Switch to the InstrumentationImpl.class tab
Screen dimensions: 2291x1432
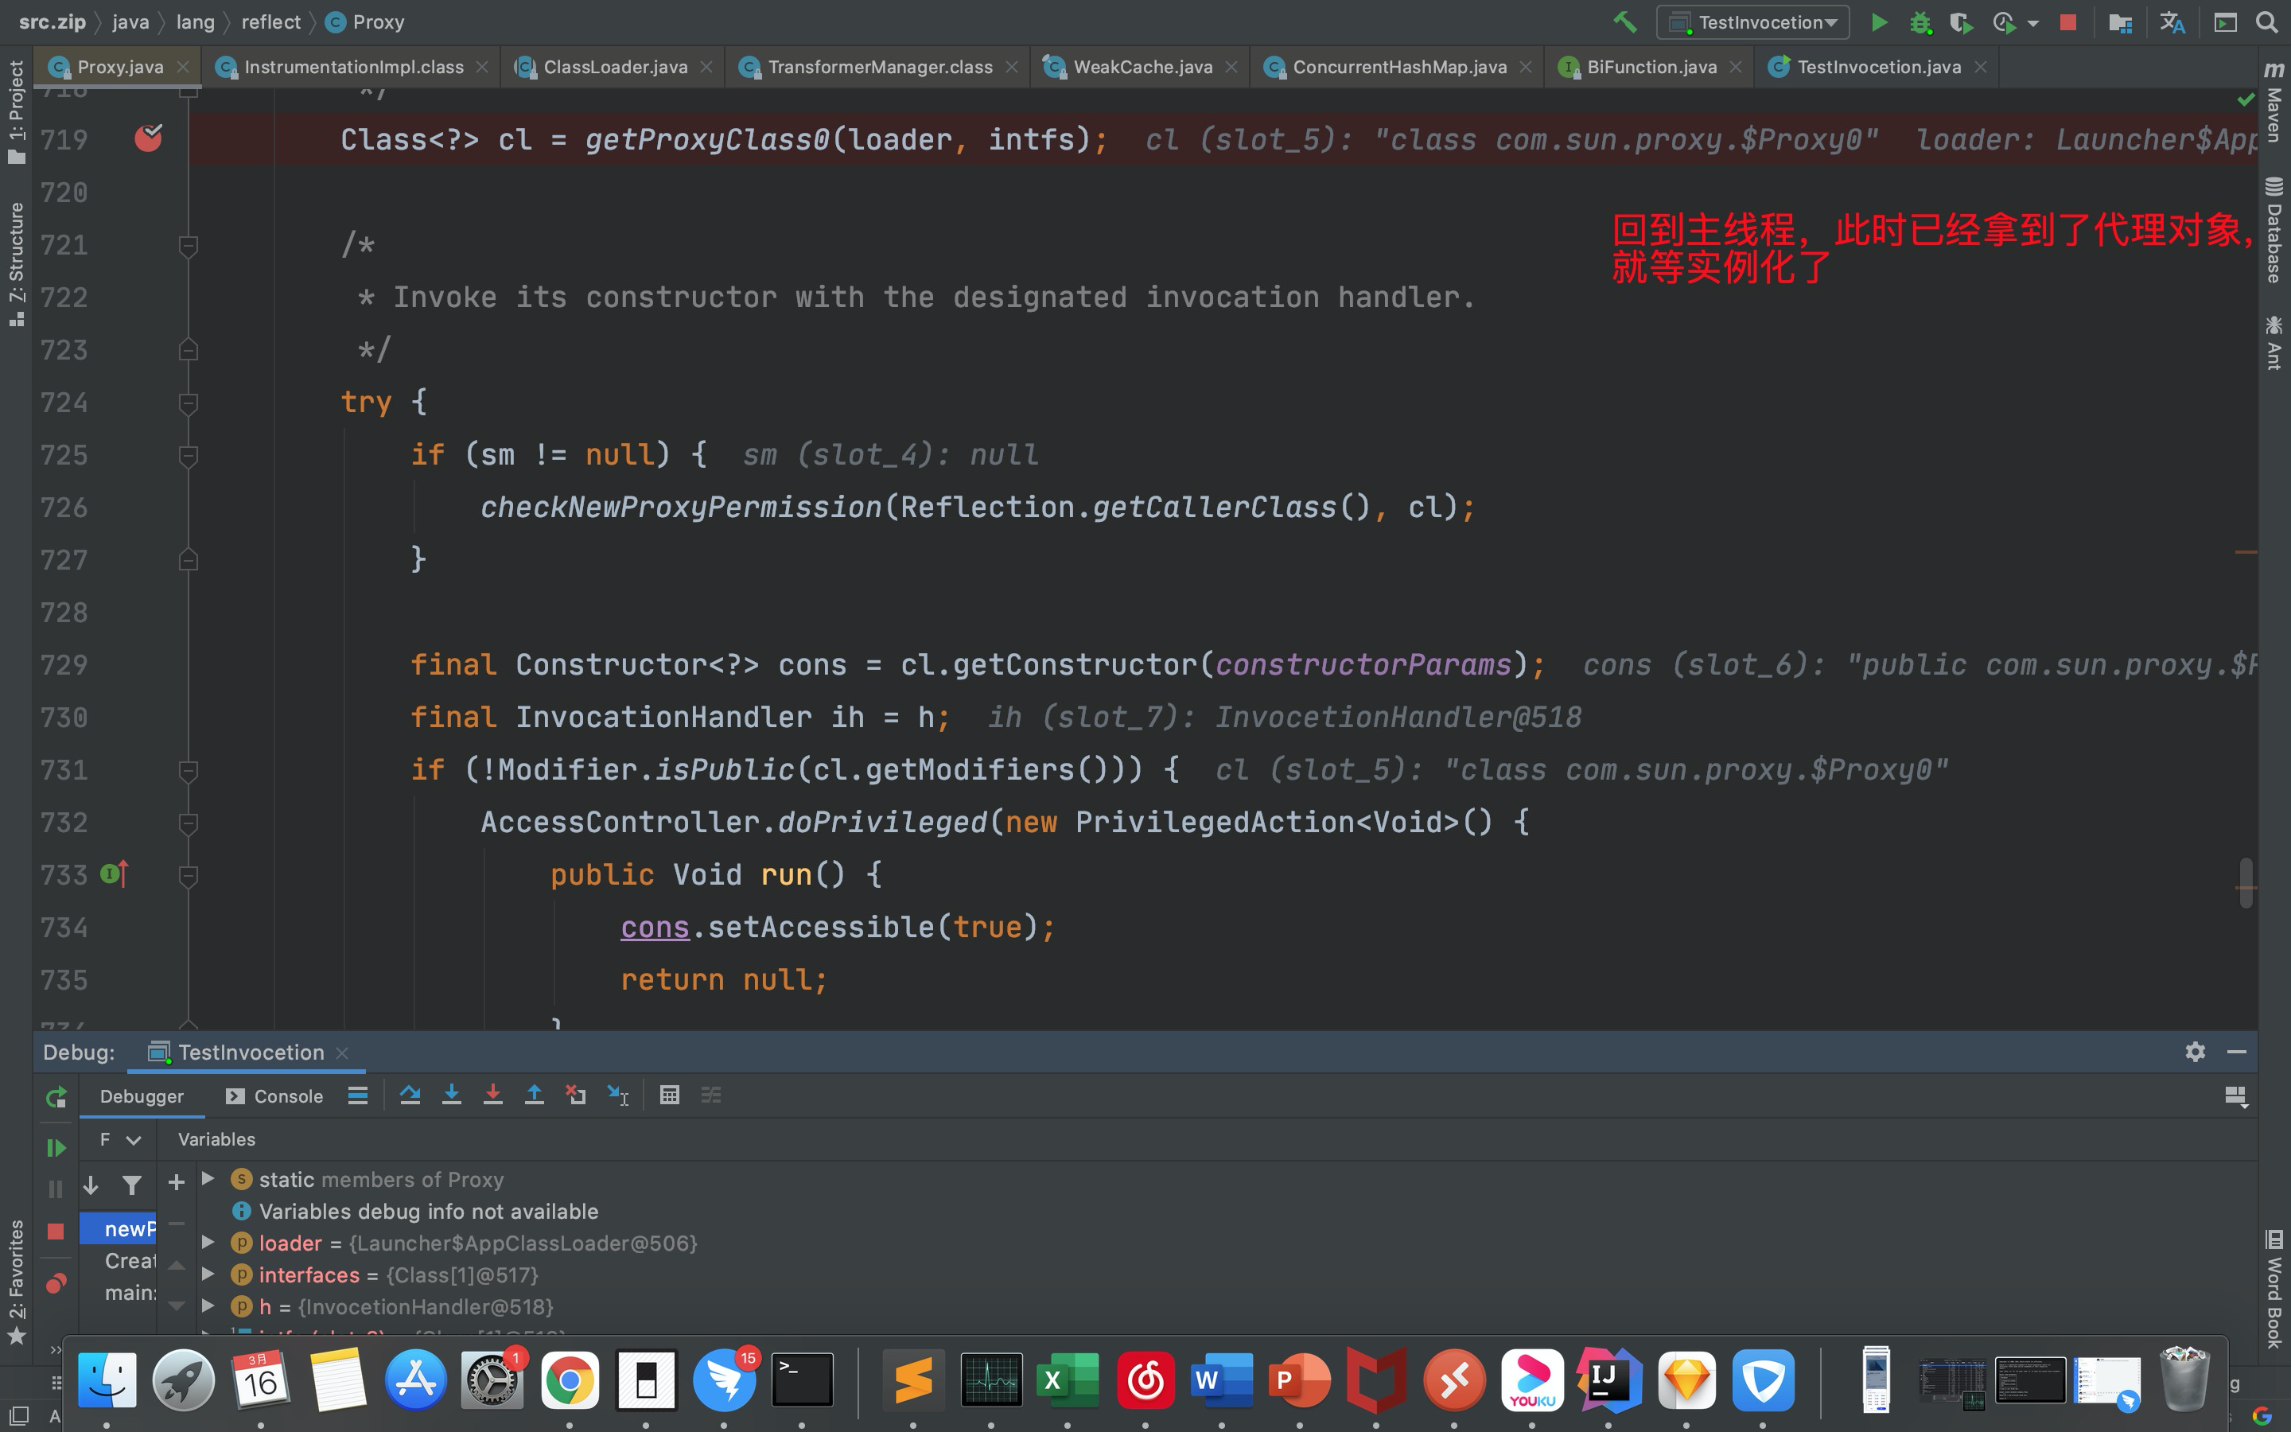[353, 66]
